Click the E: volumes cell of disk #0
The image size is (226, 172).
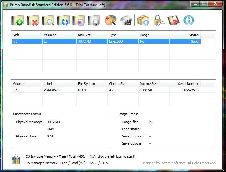click(59, 41)
